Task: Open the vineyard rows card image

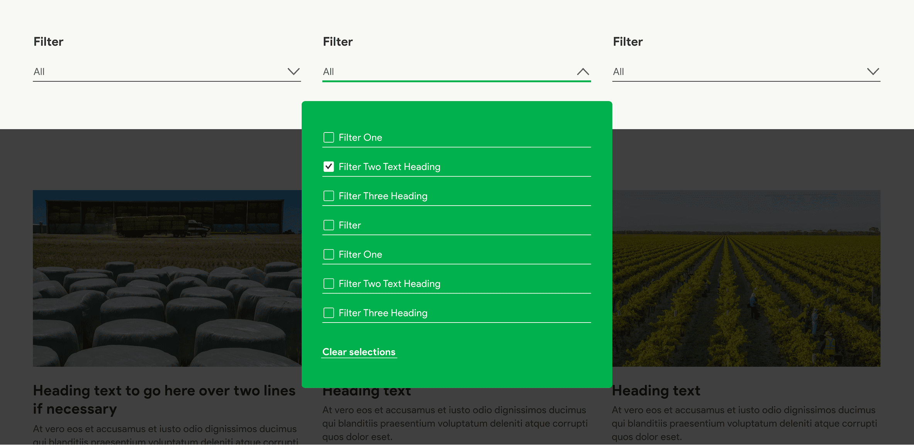Action: [x=746, y=278]
